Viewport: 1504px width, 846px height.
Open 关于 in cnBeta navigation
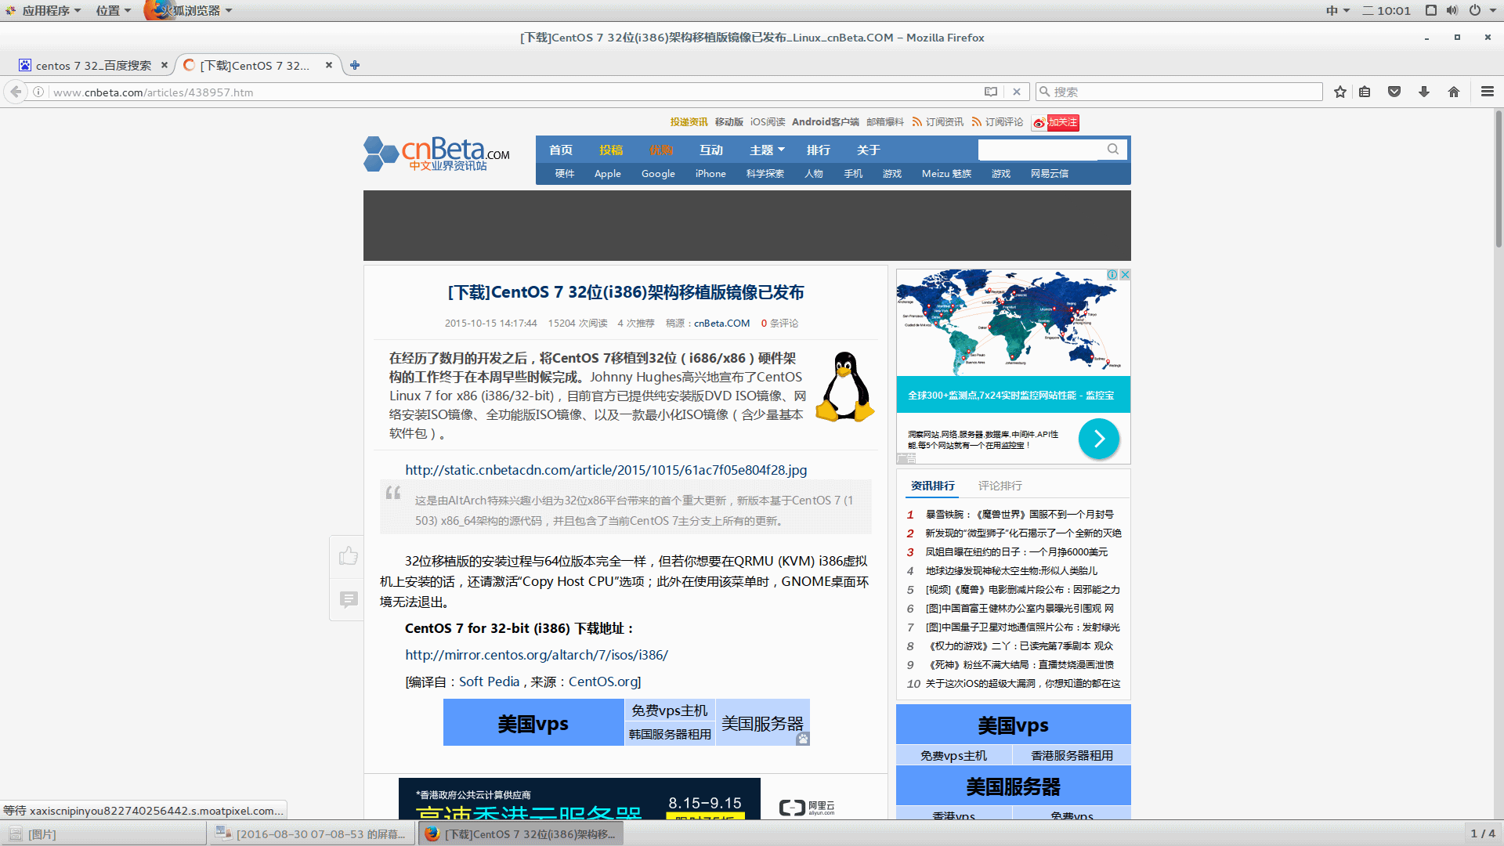click(869, 150)
